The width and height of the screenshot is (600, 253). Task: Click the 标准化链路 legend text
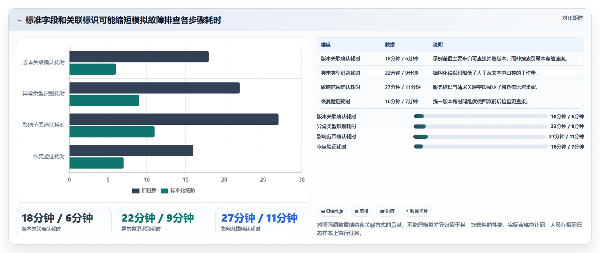(183, 191)
